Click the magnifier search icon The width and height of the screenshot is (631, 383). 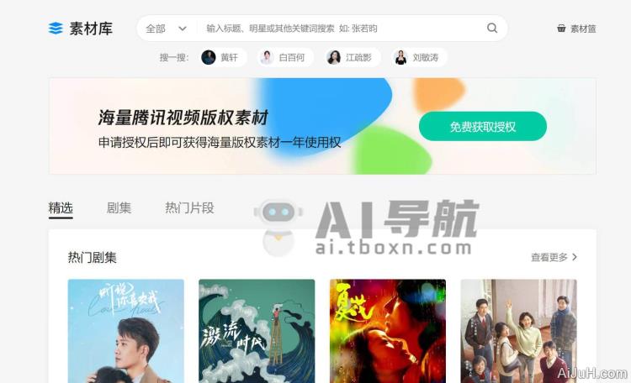coord(492,28)
